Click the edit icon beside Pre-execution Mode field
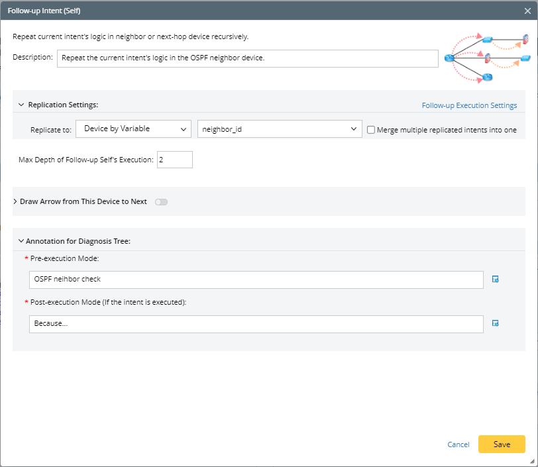Screen dimensions: 538x467 [495, 280]
